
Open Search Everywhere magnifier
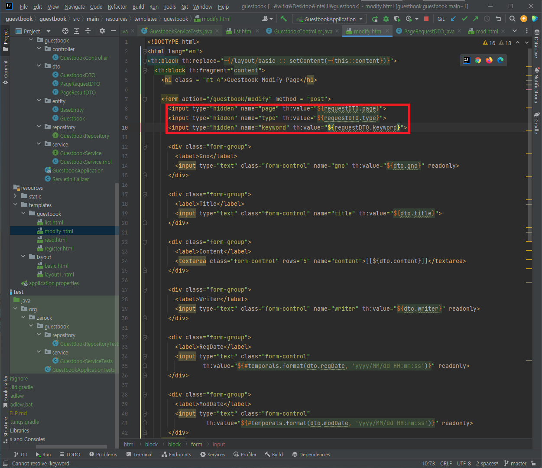(x=513, y=19)
